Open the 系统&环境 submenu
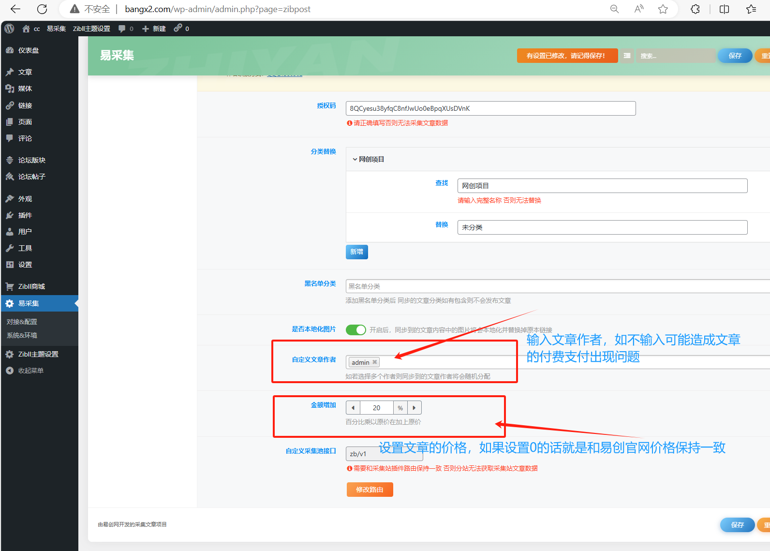 (x=22, y=335)
